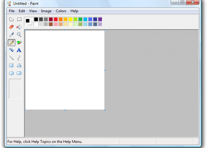The image size is (207, 148).
Task: Pick the white color swatch
Action: [36, 24]
